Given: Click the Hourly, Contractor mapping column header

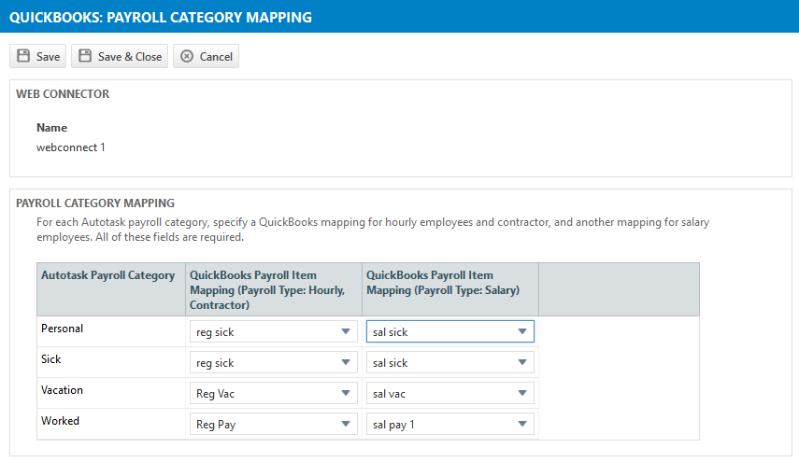Looking at the screenshot, I should pos(274,289).
